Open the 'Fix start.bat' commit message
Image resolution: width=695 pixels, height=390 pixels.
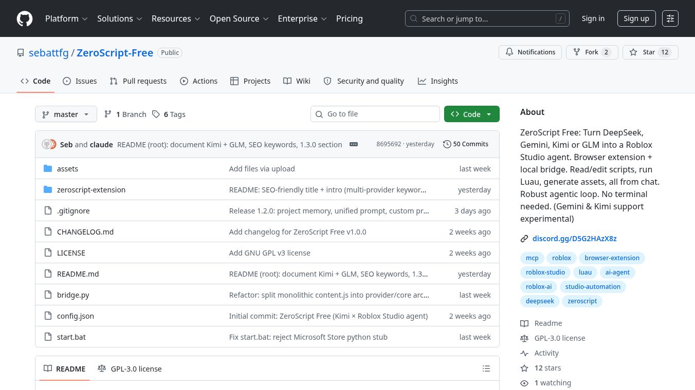(x=308, y=337)
